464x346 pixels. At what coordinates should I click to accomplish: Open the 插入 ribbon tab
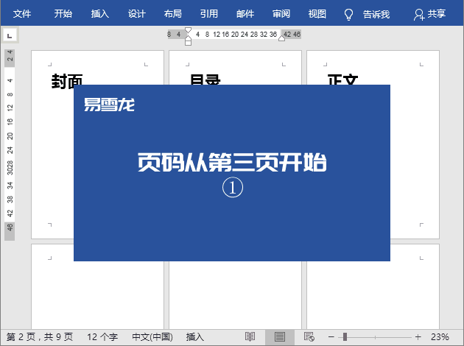click(99, 13)
